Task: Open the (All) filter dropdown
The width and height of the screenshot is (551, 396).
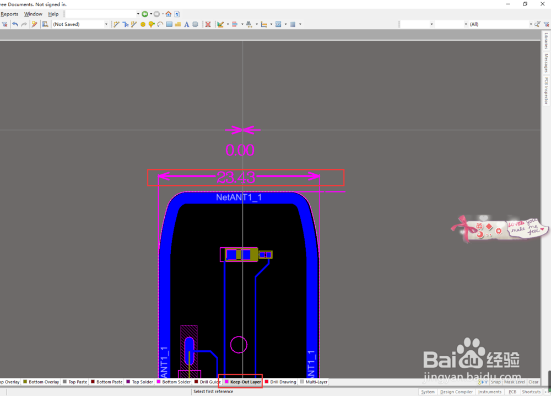Action: pyautogui.click(x=531, y=24)
